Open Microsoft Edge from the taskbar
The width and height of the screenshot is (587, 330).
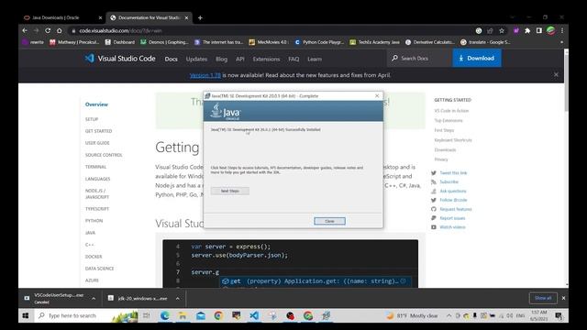pos(165,315)
